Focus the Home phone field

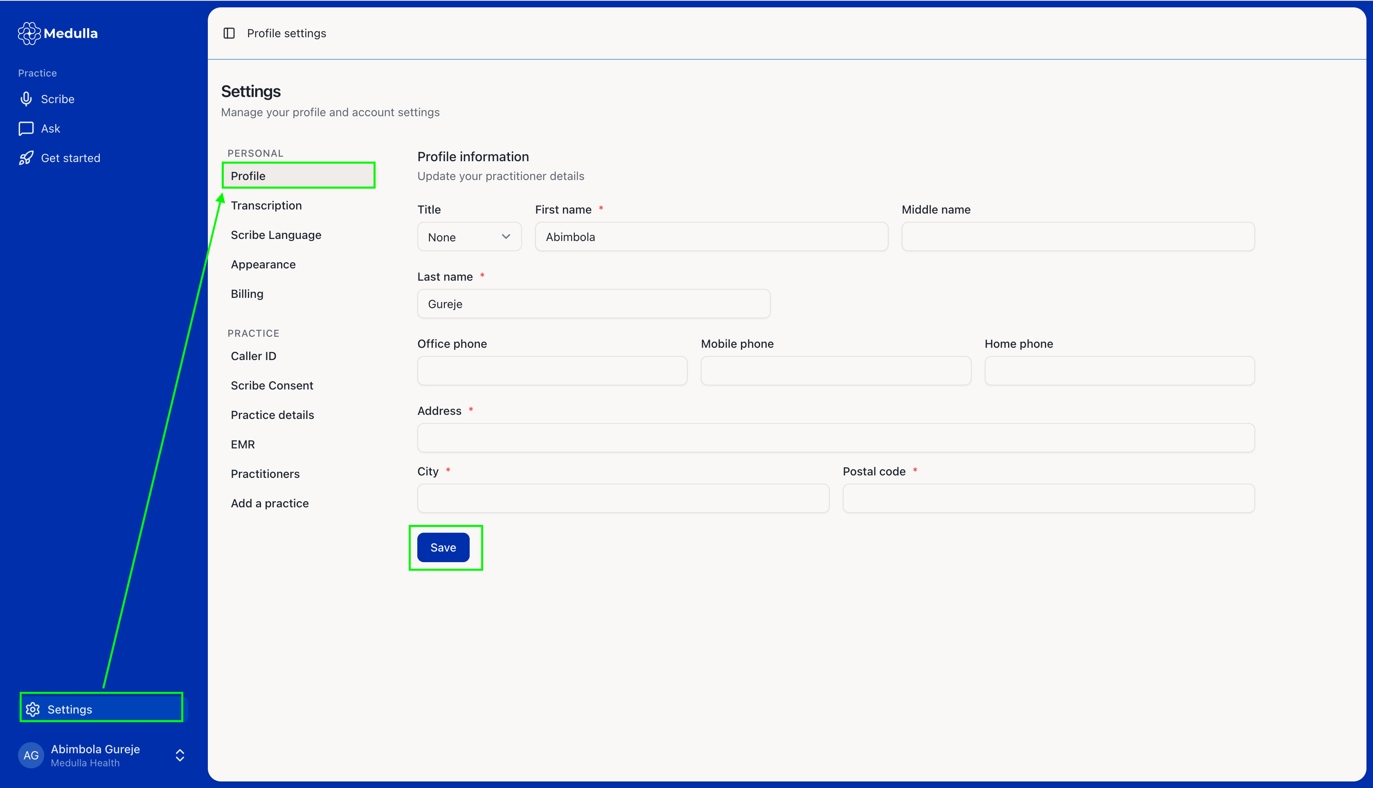coord(1119,371)
